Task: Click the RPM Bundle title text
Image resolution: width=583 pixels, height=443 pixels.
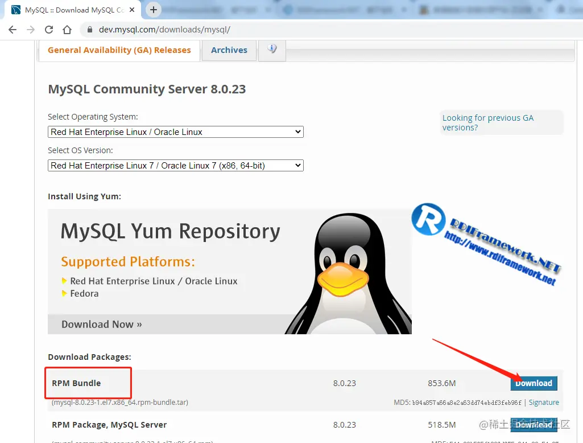Action: 76,383
